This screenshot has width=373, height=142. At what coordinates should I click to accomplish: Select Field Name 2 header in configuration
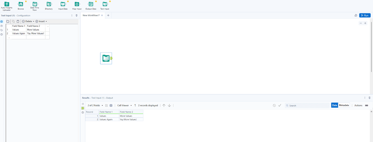pos(36,26)
